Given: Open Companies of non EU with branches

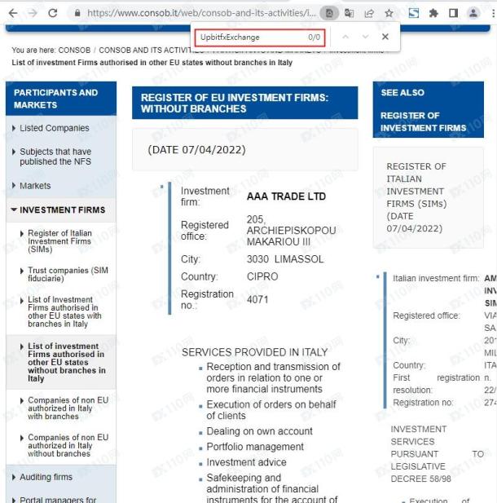Looking at the screenshot, I should 68,408.
